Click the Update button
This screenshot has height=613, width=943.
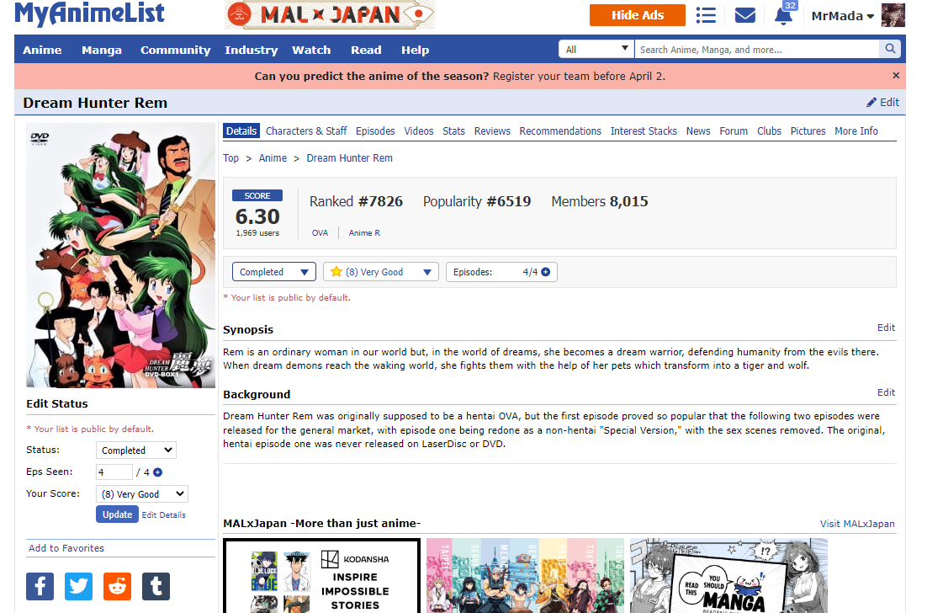[117, 514]
